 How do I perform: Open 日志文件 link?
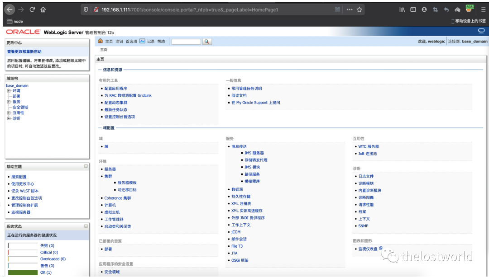(x=366, y=176)
